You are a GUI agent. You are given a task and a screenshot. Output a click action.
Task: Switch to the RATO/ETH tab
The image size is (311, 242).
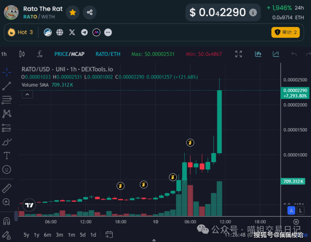tap(108, 54)
